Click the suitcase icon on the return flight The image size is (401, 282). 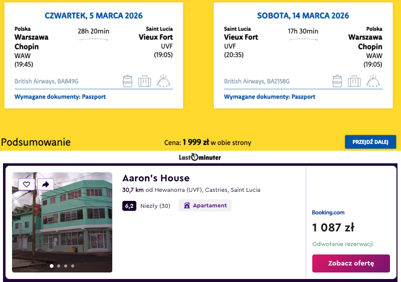pos(354,81)
